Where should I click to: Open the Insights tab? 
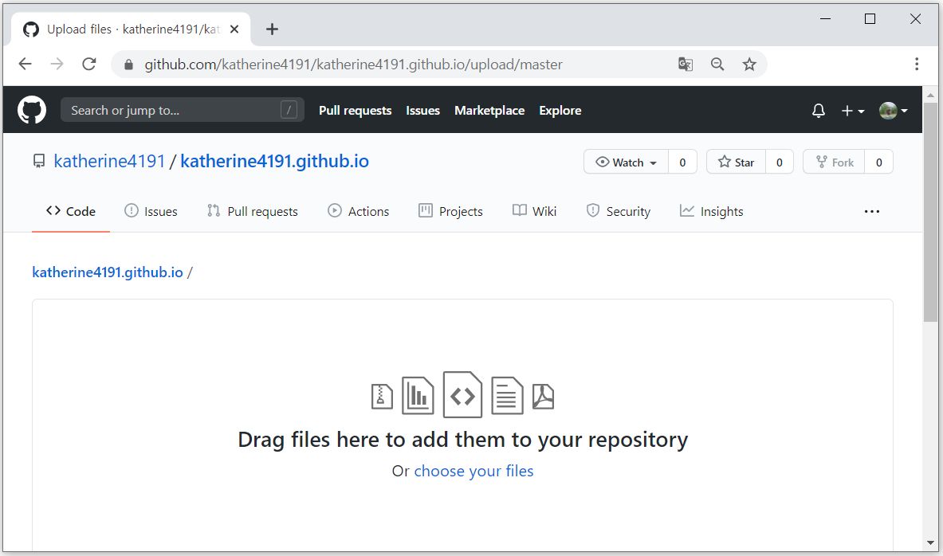pyautogui.click(x=712, y=212)
